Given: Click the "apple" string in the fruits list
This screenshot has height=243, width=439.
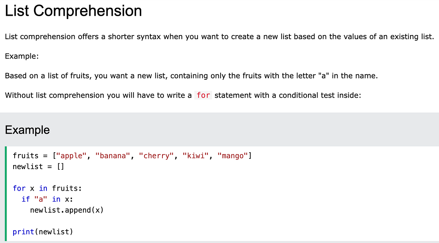Looking at the screenshot, I should 72,156.
